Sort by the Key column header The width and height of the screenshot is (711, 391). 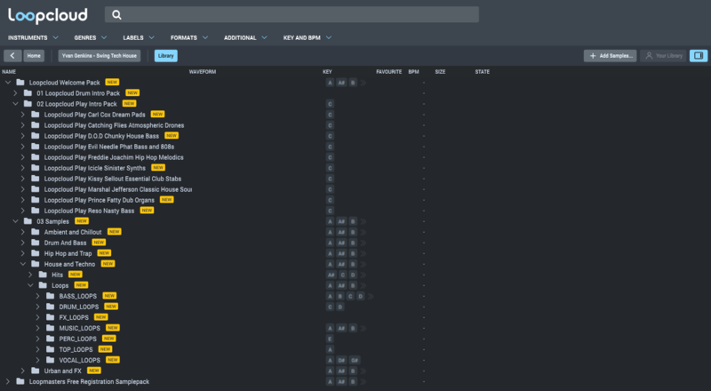tap(327, 72)
